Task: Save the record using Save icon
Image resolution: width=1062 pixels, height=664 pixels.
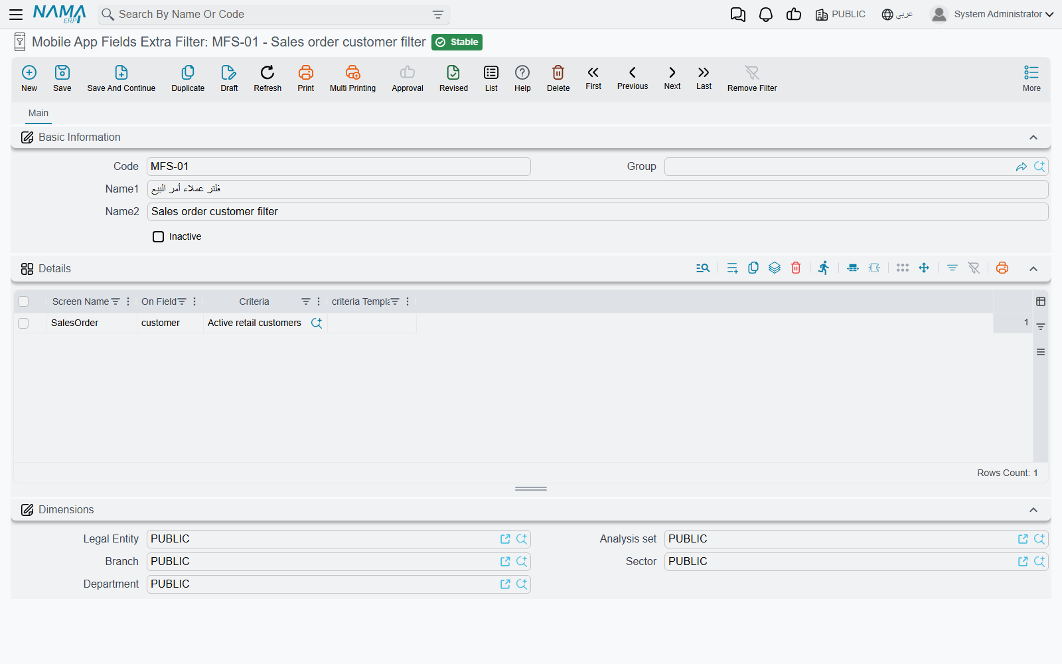Action: pos(62,72)
